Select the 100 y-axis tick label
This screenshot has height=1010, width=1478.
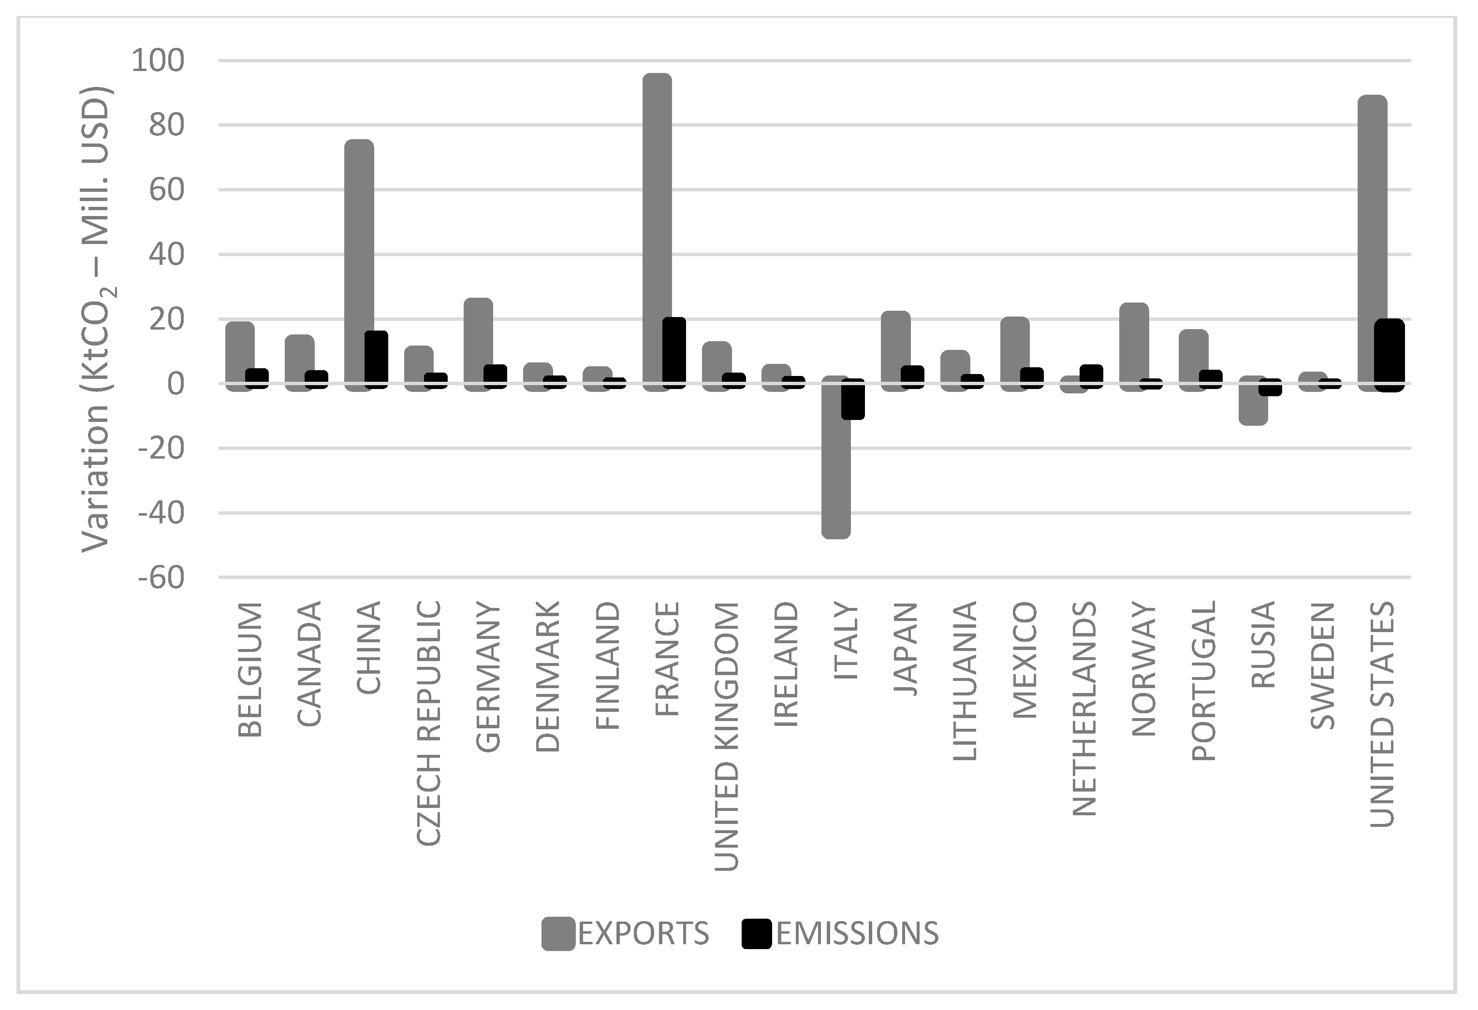[158, 61]
